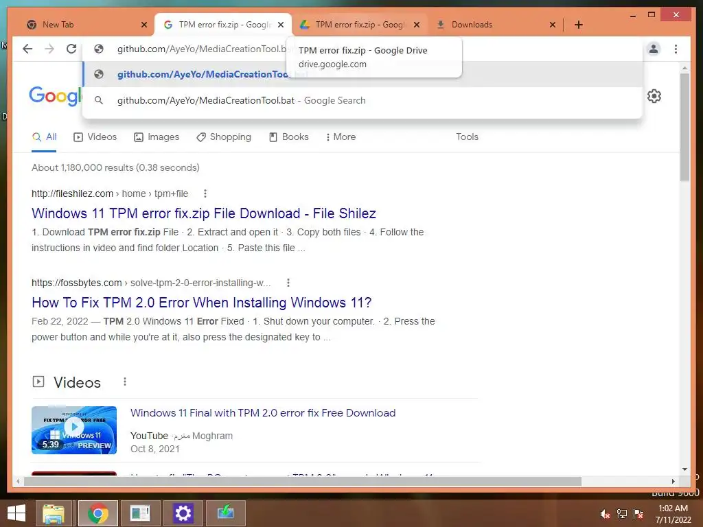Close the New Tab tab
The width and height of the screenshot is (703, 527).
[x=144, y=25]
